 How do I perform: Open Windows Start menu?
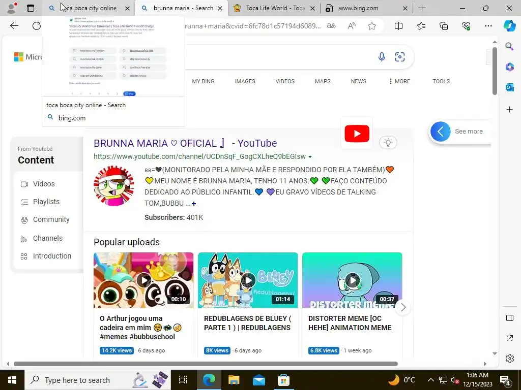(x=12, y=380)
